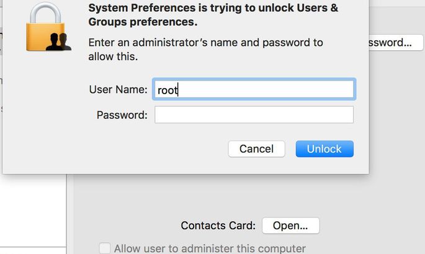Image resolution: width=425 pixels, height=254 pixels.
Task: Click the user silhouettes on the padlock
Action: (59, 42)
